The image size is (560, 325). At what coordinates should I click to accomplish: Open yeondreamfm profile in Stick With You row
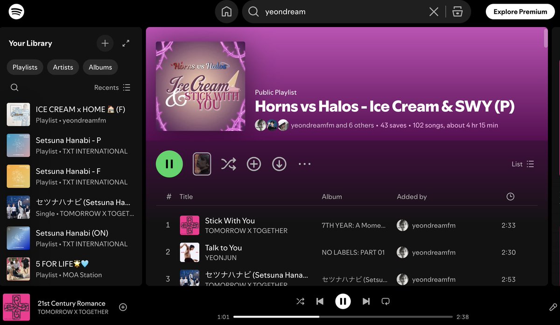pyautogui.click(x=434, y=225)
